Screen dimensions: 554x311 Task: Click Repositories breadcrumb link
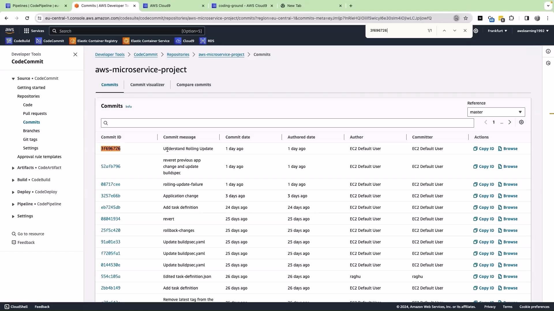[178, 54]
